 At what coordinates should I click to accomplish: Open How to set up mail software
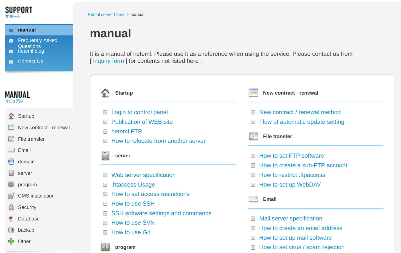[x=295, y=238]
